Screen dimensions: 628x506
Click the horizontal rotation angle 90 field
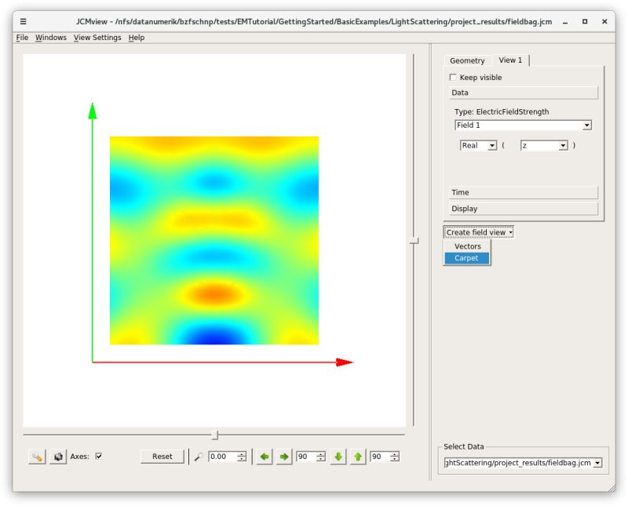pyautogui.click(x=305, y=457)
